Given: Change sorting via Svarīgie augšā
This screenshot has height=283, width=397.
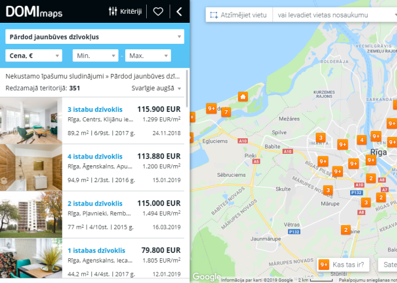Looking at the screenshot, I should pyautogui.click(x=156, y=88).
